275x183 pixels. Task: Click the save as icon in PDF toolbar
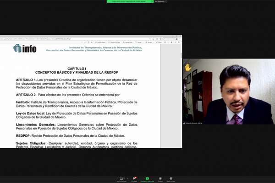(172, 42)
